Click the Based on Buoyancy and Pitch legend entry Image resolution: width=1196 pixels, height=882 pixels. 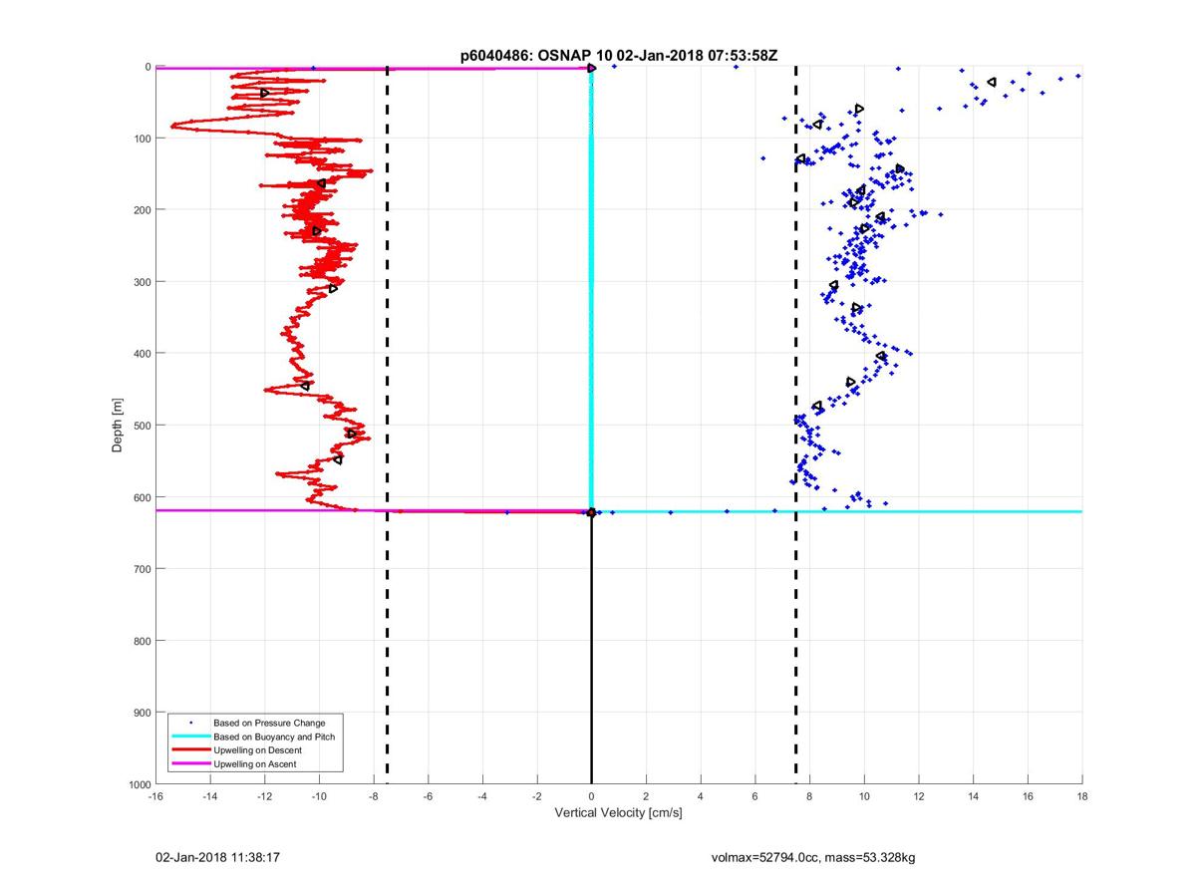coord(274,736)
